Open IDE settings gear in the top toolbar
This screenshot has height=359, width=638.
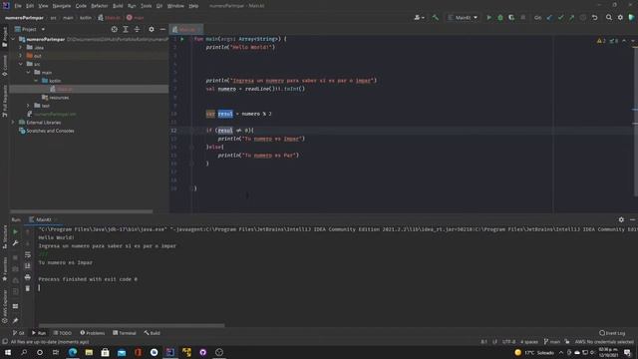(x=620, y=18)
